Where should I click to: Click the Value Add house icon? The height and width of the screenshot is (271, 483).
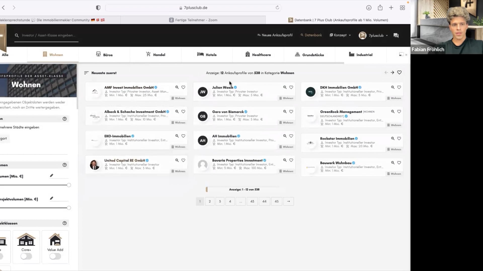coord(55,239)
